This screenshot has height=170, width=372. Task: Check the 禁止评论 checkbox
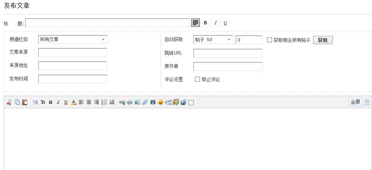tap(197, 79)
